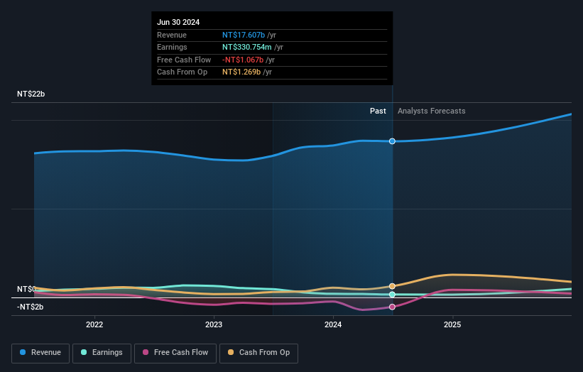Image resolution: width=583 pixels, height=372 pixels.
Task: Click the teal Earnings legend dot
Action: (84, 352)
